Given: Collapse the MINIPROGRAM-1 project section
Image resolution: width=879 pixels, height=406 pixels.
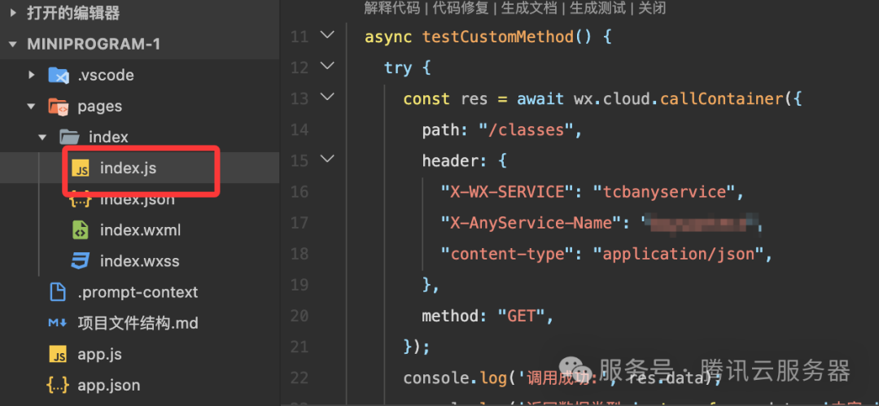Looking at the screenshot, I should (14, 44).
